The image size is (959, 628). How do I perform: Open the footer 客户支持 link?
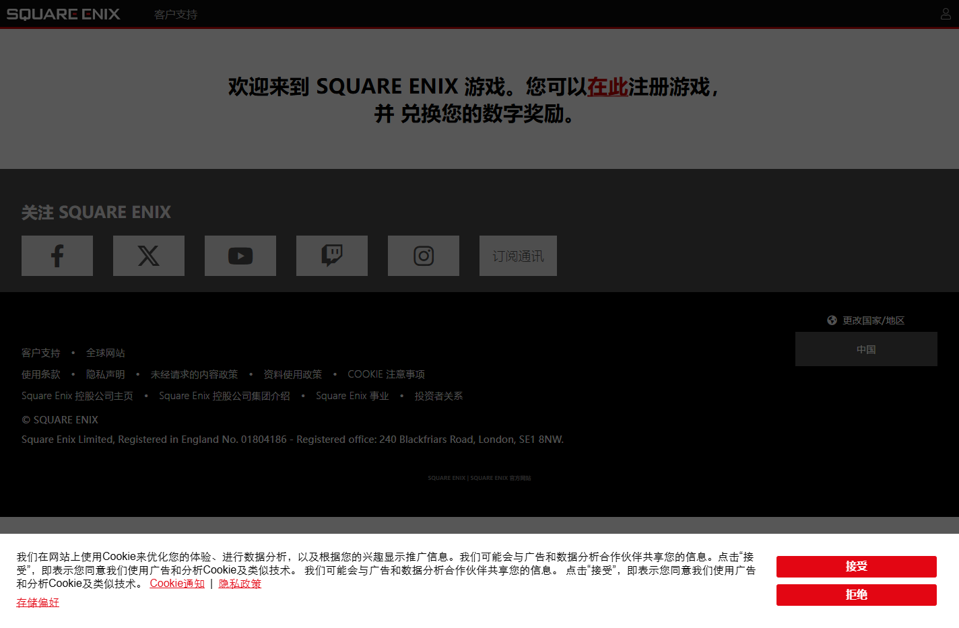pos(41,353)
